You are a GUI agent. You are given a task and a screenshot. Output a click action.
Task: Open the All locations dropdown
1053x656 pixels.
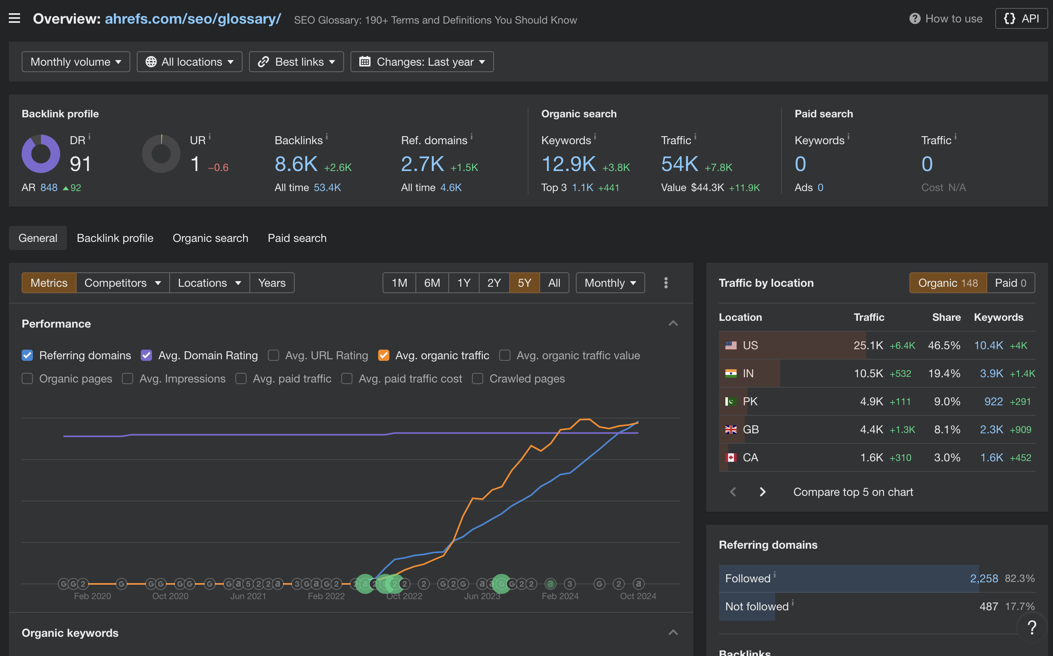point(189,62)
